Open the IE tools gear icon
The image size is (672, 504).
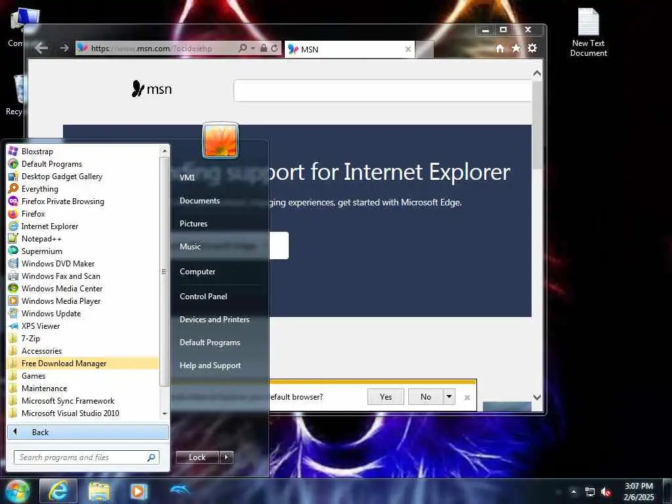(532, 48)
